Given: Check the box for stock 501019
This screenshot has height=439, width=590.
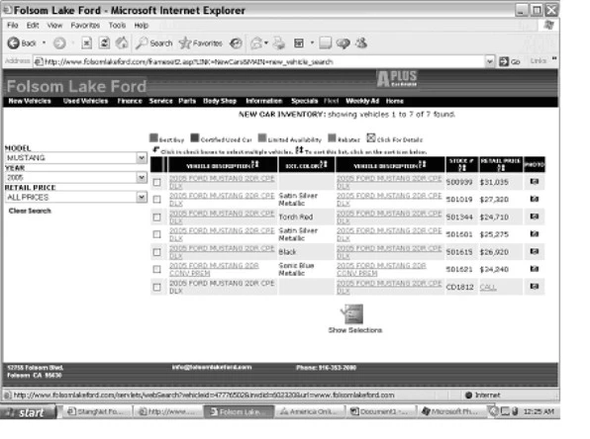Looking at the screenshot, I should pos(157,200).
